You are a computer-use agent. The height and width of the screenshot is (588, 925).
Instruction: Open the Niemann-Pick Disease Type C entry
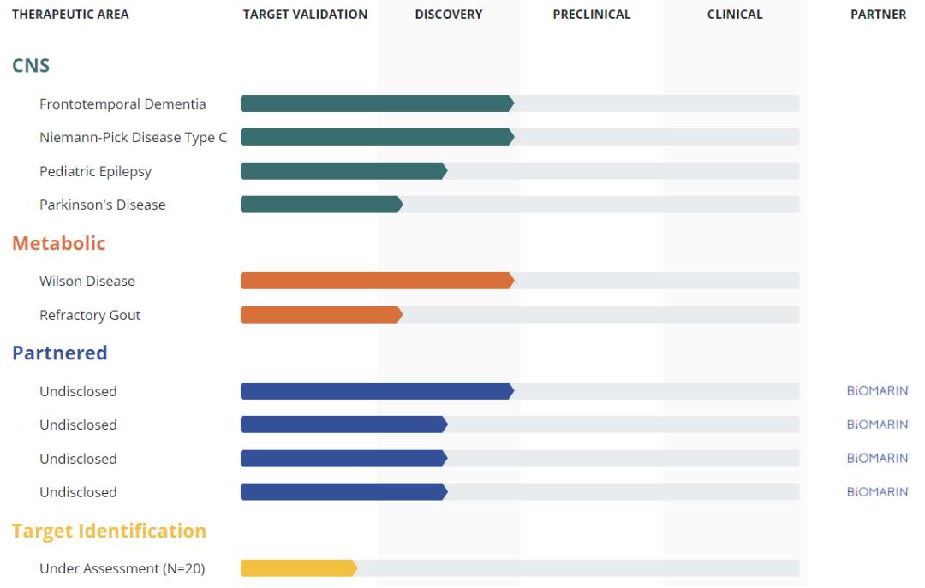(133, 137)
